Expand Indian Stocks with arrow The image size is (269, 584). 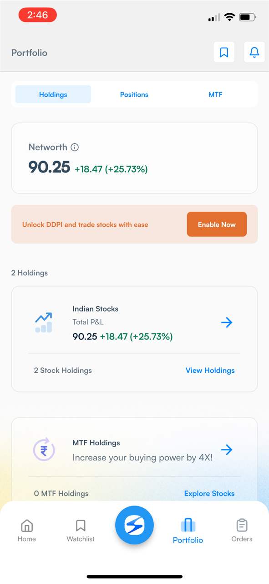click(x=227, y=323)
